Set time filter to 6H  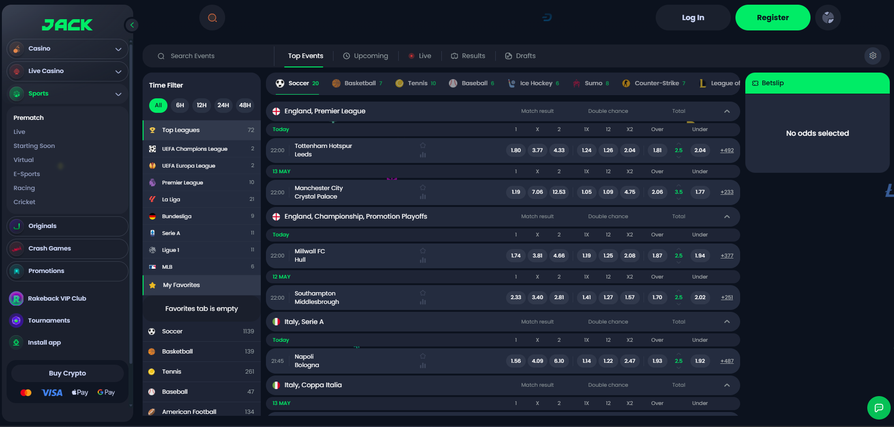[x=180, y=105]
